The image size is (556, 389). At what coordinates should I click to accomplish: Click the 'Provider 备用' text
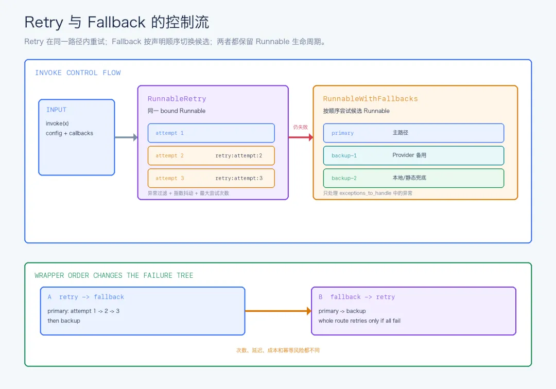(x=409, y=155)
